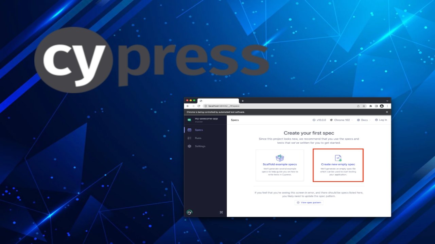Click the View spec pattern button
Screen dimensions: 435x244
point(309,202)
